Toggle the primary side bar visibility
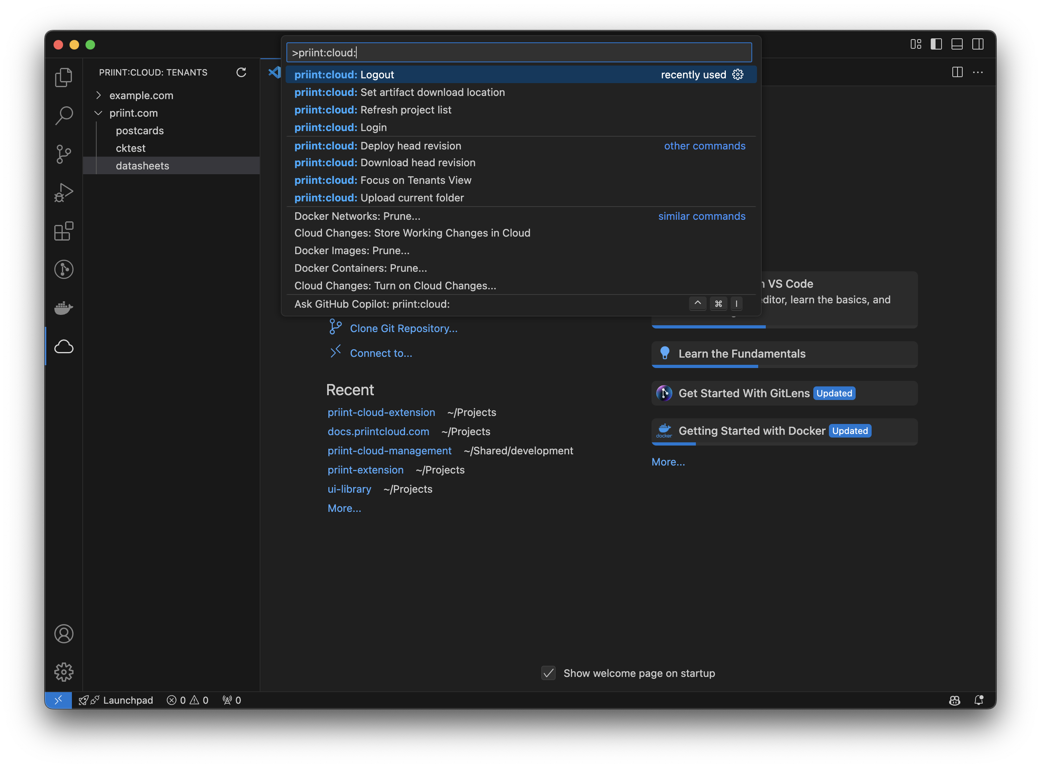The width and height of the screenshot is (1041, 768). tap(936, 44)
